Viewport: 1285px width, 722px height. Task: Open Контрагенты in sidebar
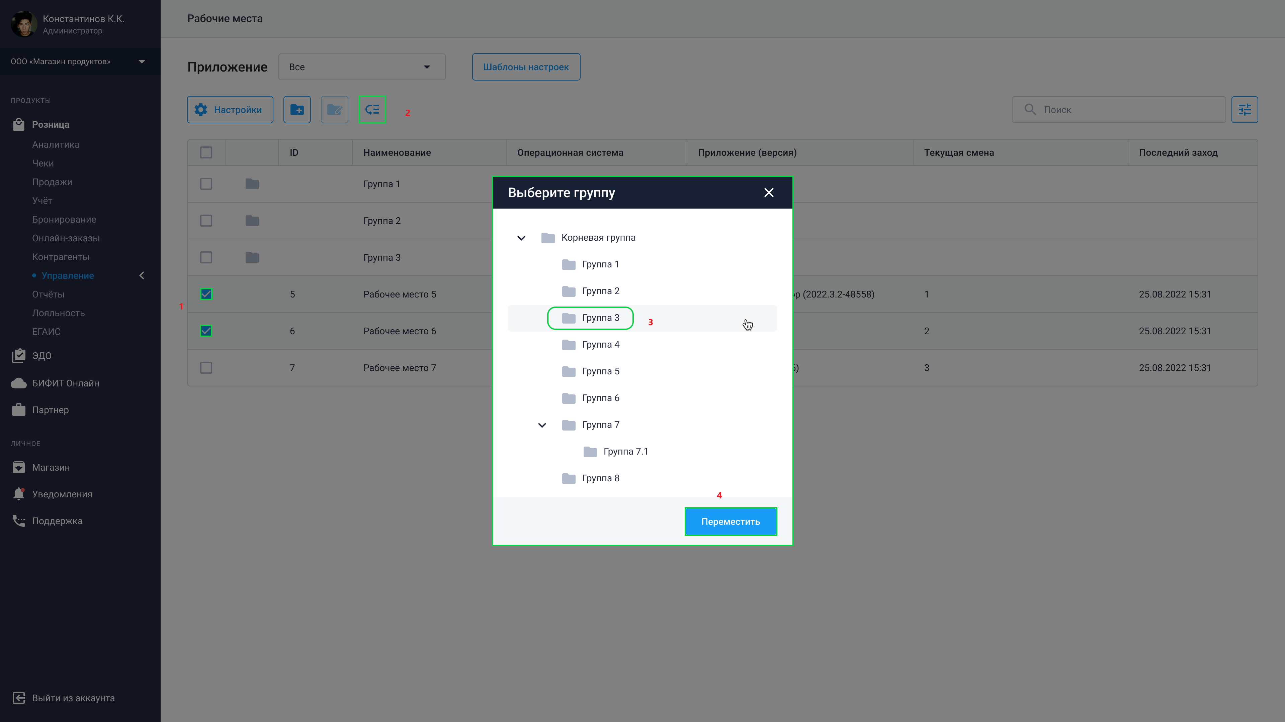click(x=61, y=257)
